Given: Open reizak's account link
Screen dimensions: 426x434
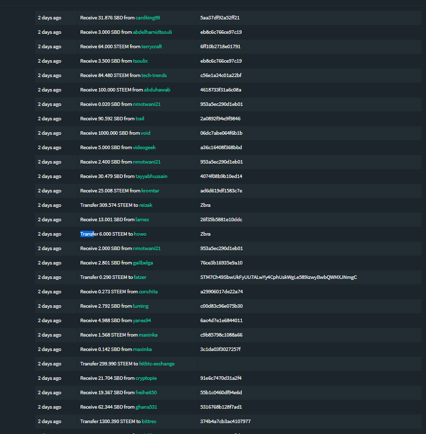Looking at the screenshot, I should click(x=145, y=205).
